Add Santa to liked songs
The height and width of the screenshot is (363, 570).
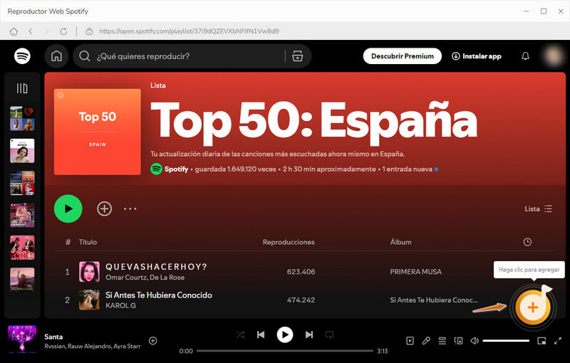(152, 340)
